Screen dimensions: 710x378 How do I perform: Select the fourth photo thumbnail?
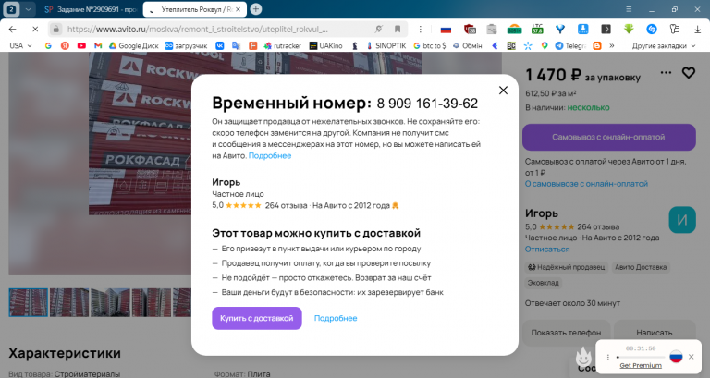point(152,302)
